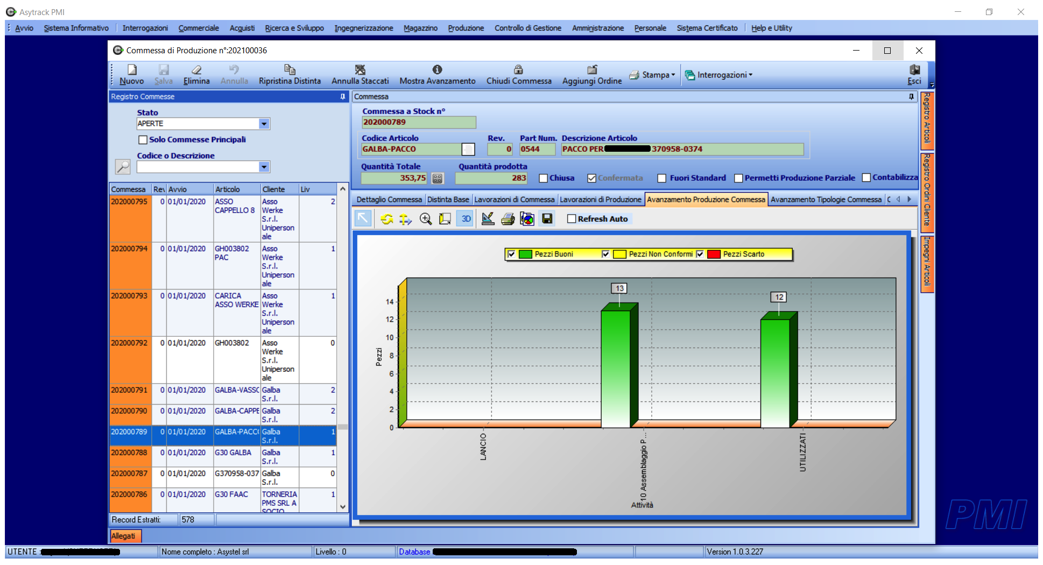Enable Permetti Produzione Parziale checkbox
The image size is (1043, 565).
tap(738, 178)
